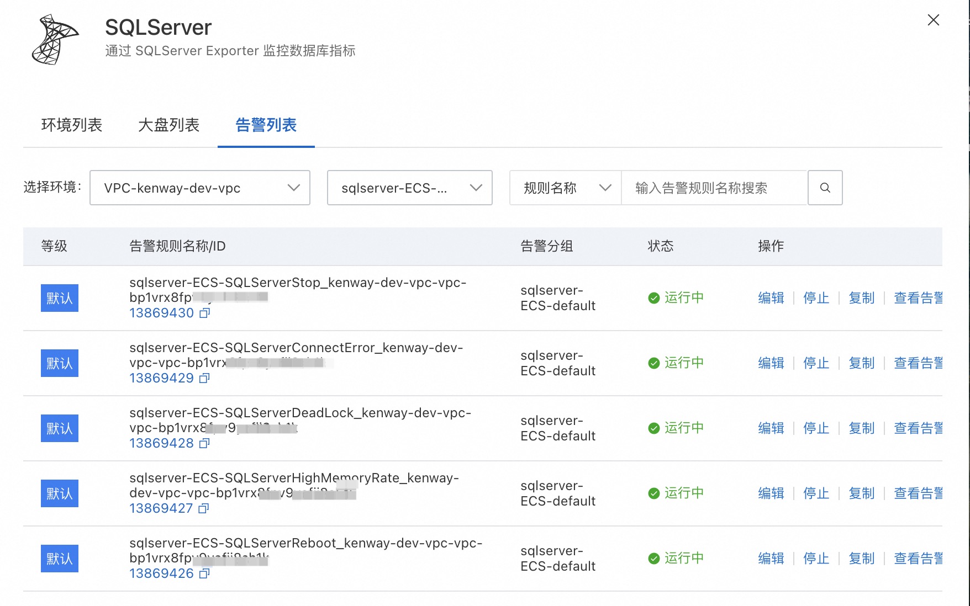The width and height of the screenshot is (970, 606).
Task: View alerts for SQLServerReboot rule
Action: click(918, 559)
